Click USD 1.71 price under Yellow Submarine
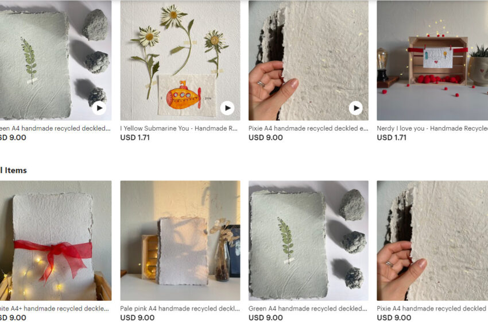This screenshot has width=488, height=322. [x=135, y=137]
